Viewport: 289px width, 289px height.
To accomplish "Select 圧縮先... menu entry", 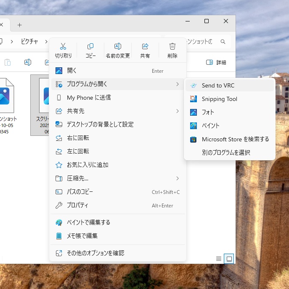I will (118, 178).
